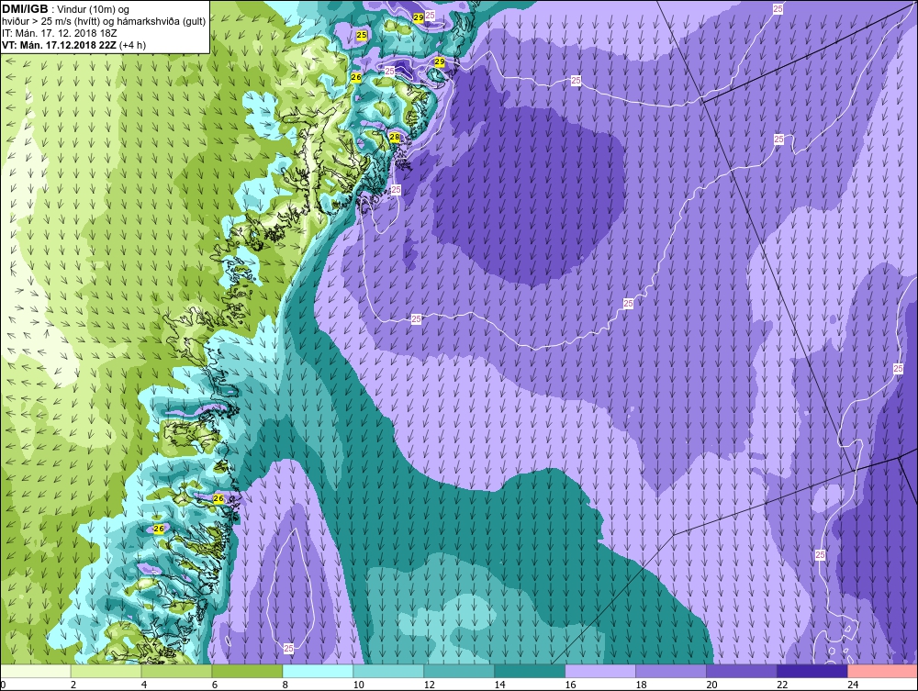Click legend scale value "0"
Image resolution: width=918 pixels, height=691 pixels.
(x=3, y=685)
